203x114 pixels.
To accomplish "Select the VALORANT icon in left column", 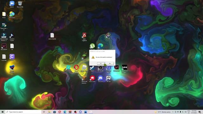I will pos(4,47).
